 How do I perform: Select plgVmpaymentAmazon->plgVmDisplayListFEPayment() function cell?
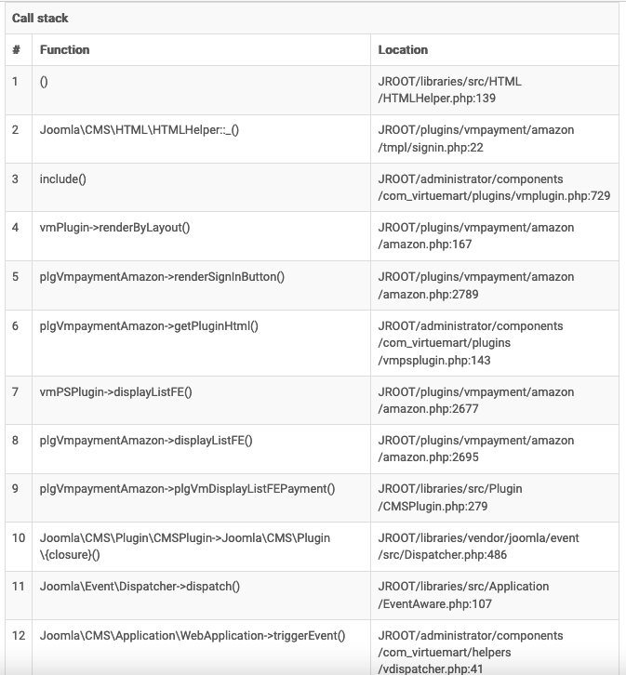click(x=187, y=489)
